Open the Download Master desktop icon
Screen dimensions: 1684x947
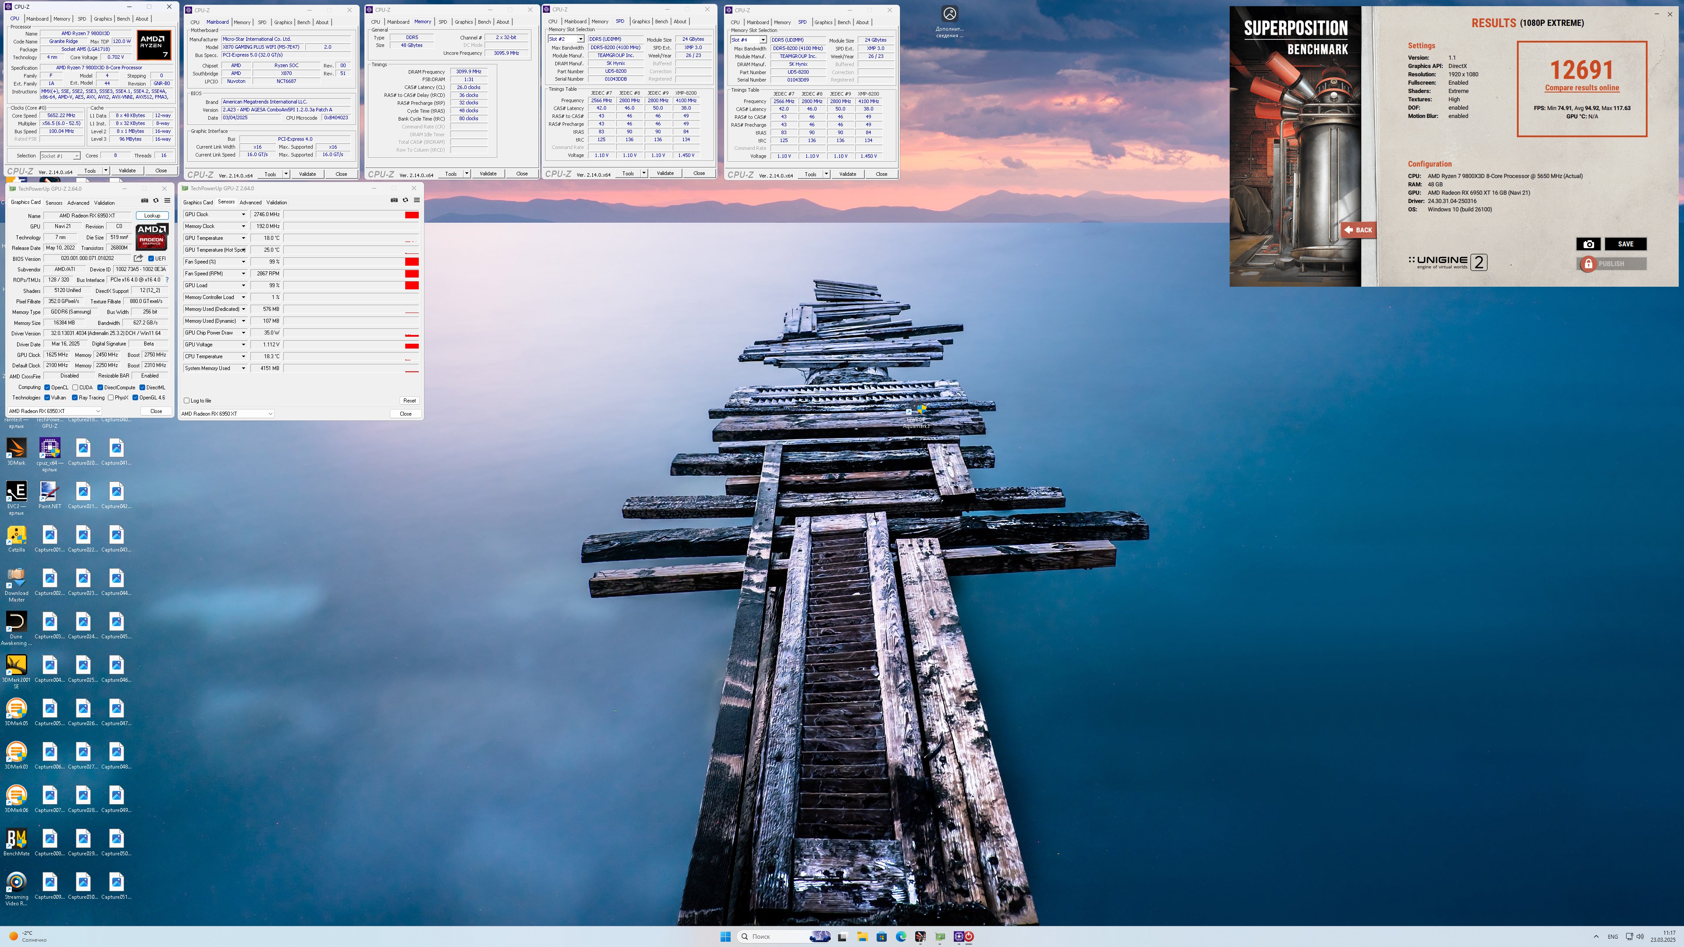coord(16,585)
